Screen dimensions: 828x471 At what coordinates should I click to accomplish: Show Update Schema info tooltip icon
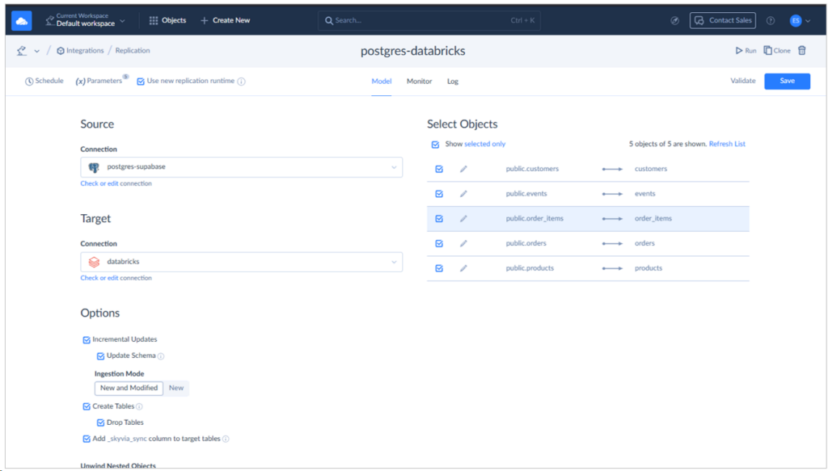tap(161, 356)
